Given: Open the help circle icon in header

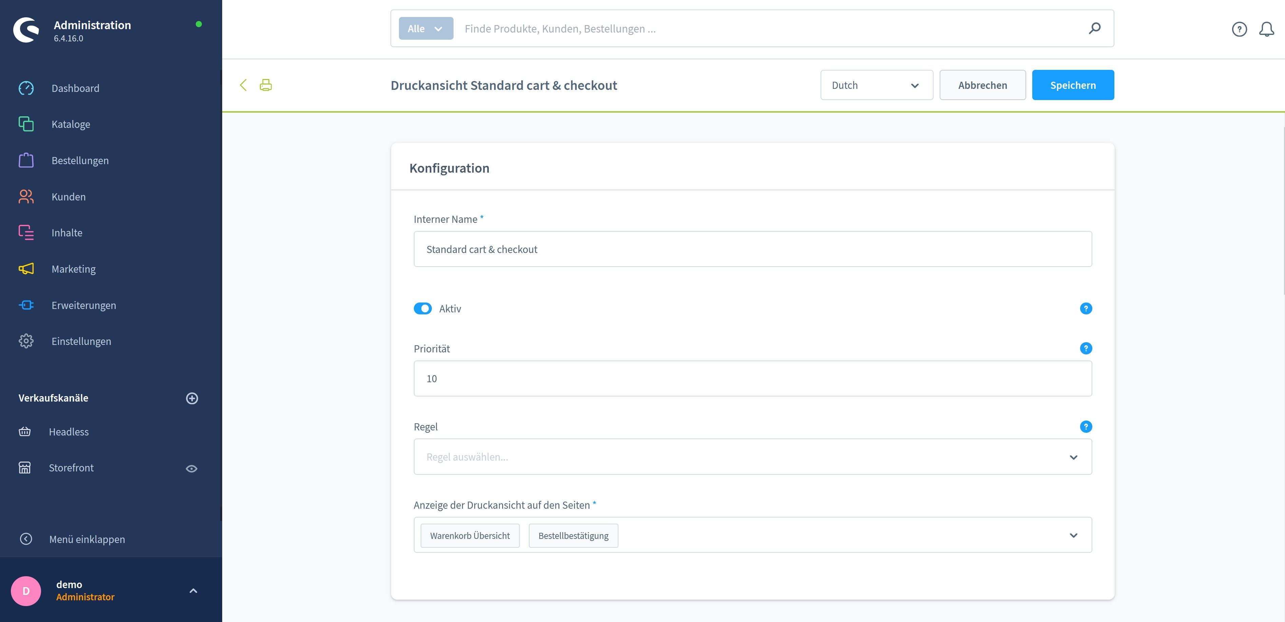Looking at the screenshot, I should coord(1239,30).
